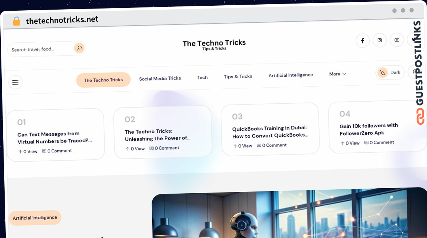The image size is (427, 238).
Task: Open the Facebook social icon
Action: [363, 40]
